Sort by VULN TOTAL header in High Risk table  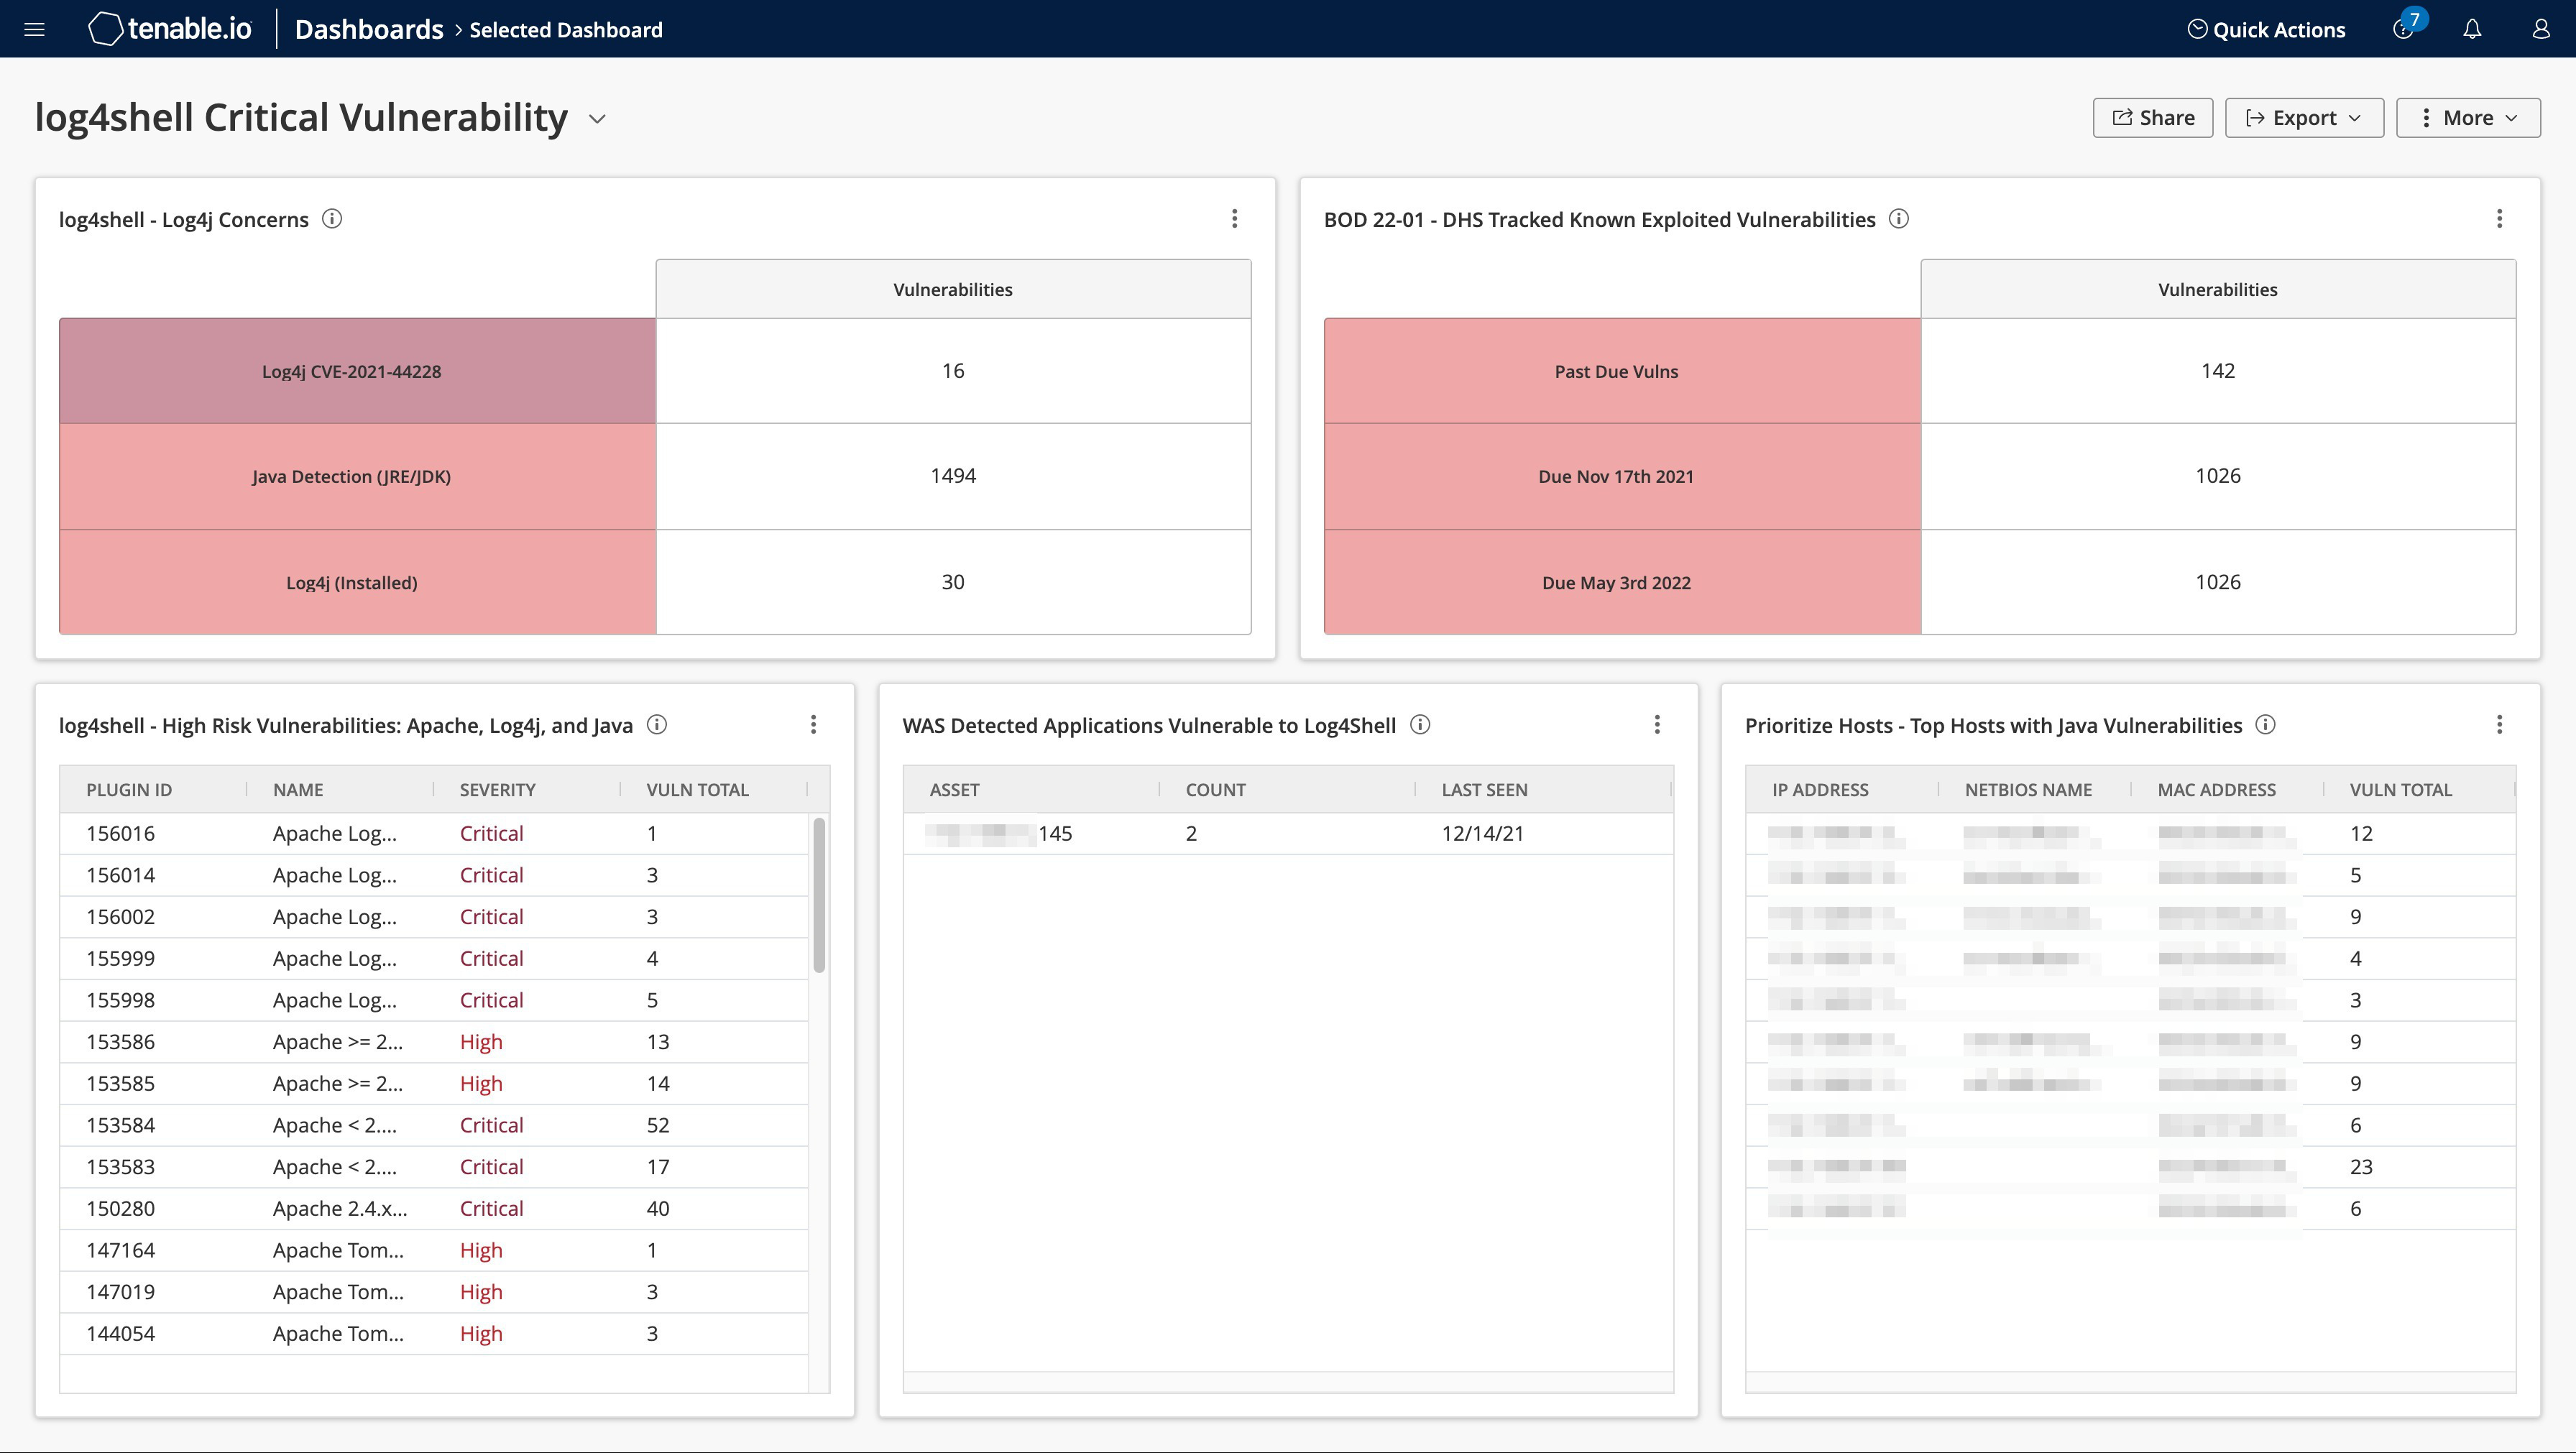coord(697,790)
